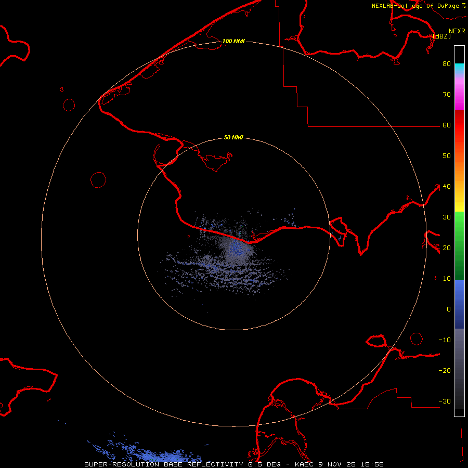The width and height of the screenshot is (468, 468).
Task: Click the -30 dBZ scale value
Action: click(445, 401)
